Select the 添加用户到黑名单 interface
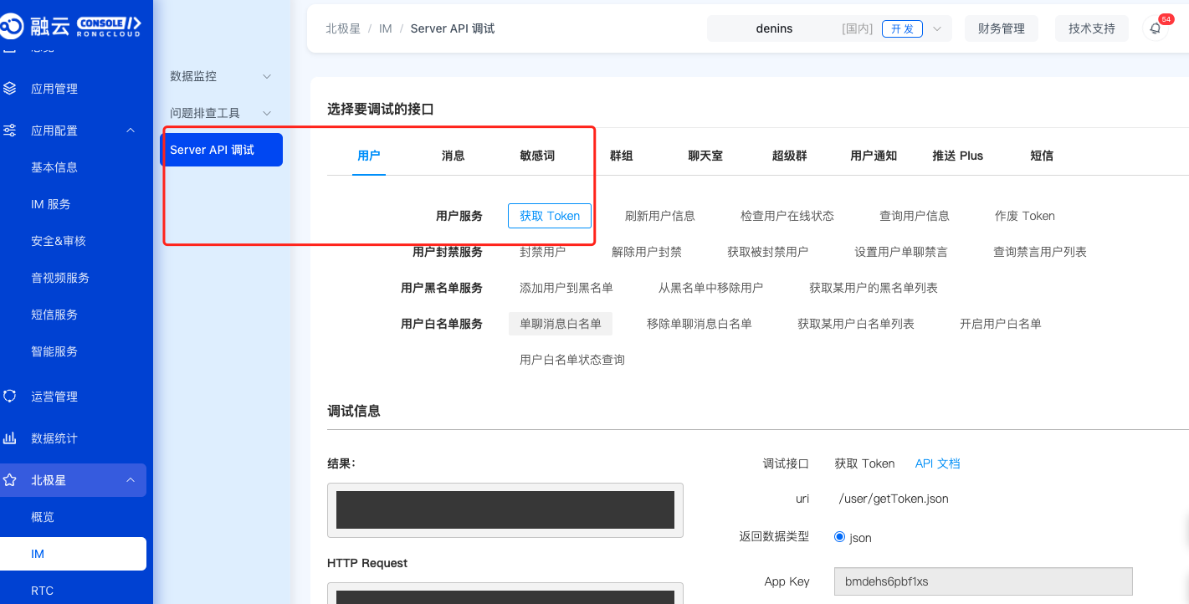Screen dimensions: 1189x604 566,288
